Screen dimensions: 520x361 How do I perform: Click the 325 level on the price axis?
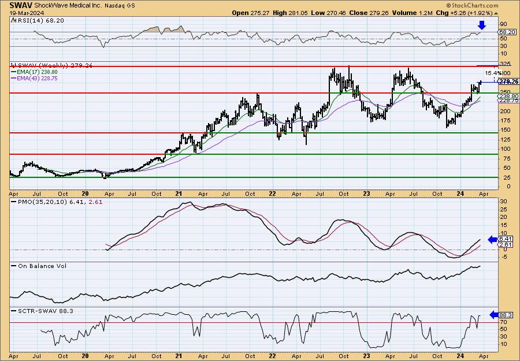click(x=506, y=64)
